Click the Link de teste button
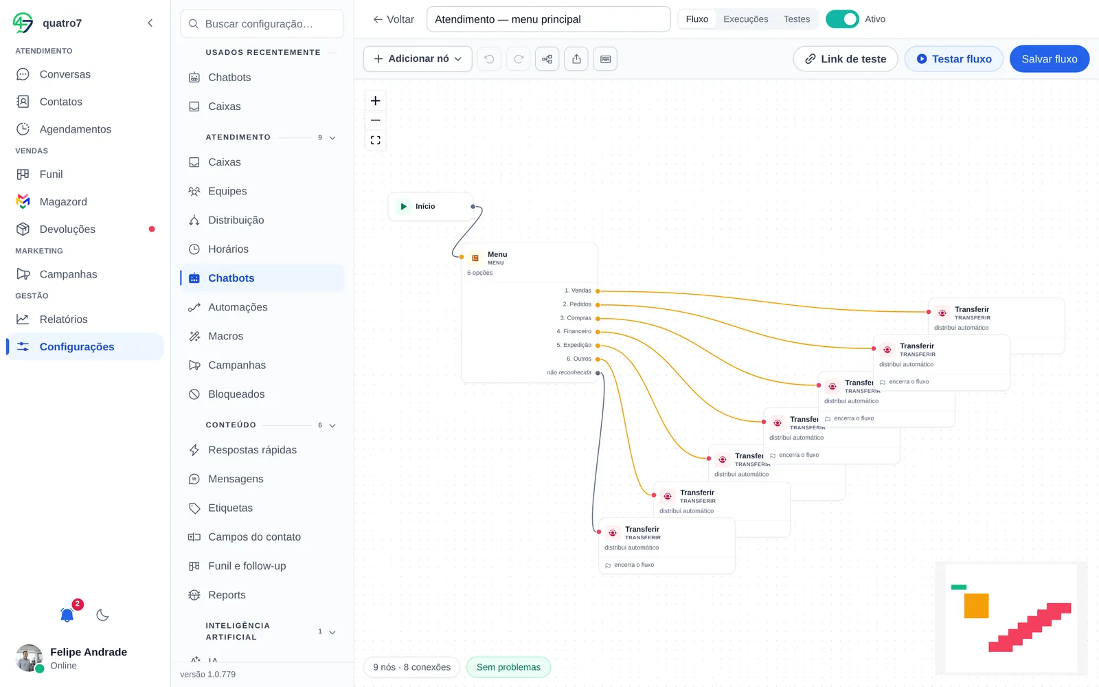The width and height of the screenshot is (1099, 687). click(x=846, y=59)
